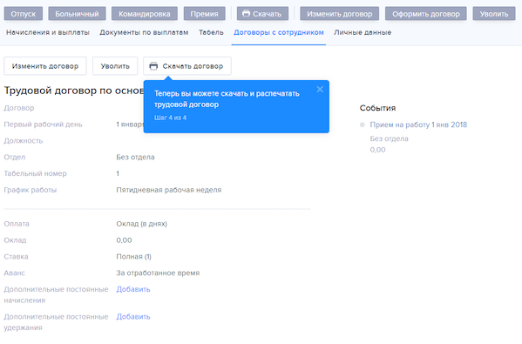The width and height of the screenshot is (522, 344).
Task: Click the white Изменить договор button
Action: (x=45, y=66)
